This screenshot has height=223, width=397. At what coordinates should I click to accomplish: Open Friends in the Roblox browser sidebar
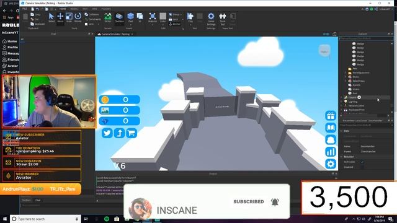tap(11, 59)
